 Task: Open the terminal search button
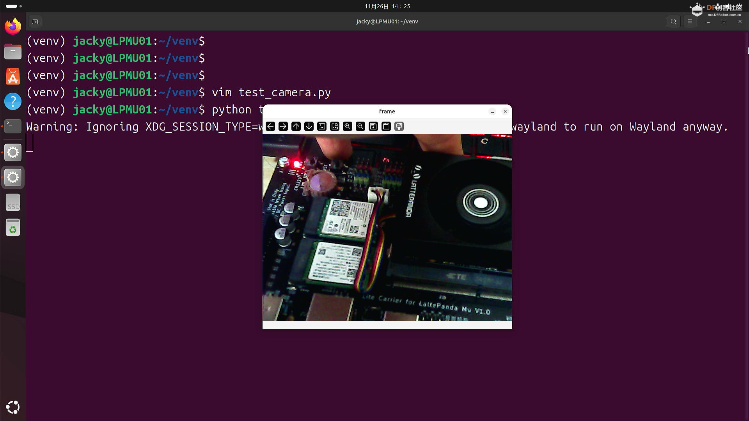[674, 22]
